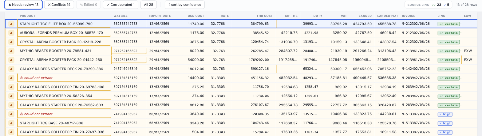Click the source link high count 5
482x136 pixels.
447,5
